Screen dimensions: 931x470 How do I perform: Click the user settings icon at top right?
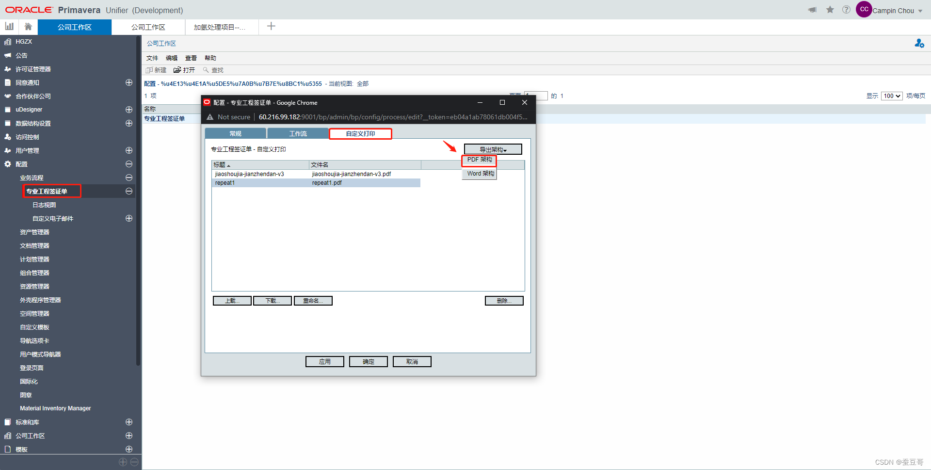pyautogui.click(x=919, y=44)
